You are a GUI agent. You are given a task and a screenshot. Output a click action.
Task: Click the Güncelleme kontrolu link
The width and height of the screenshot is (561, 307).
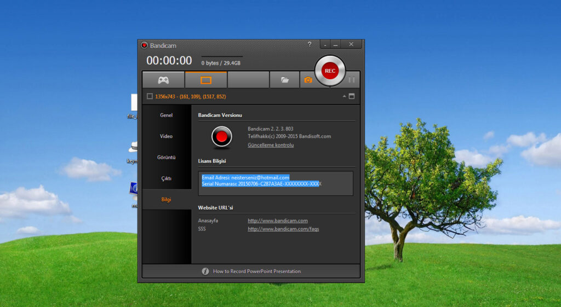(x=271, y=145)
